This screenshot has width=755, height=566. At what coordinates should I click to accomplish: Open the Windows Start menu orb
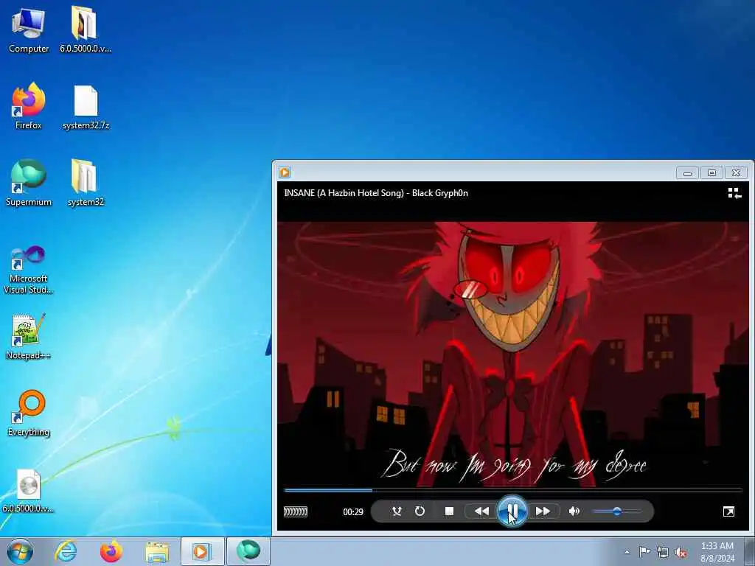click(20, 551)
